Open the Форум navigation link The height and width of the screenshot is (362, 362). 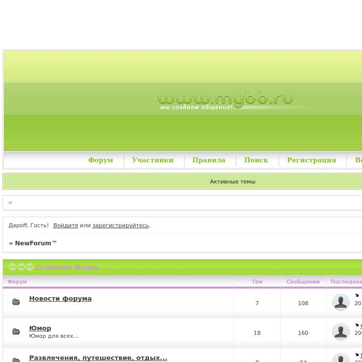tap(101, 160)
